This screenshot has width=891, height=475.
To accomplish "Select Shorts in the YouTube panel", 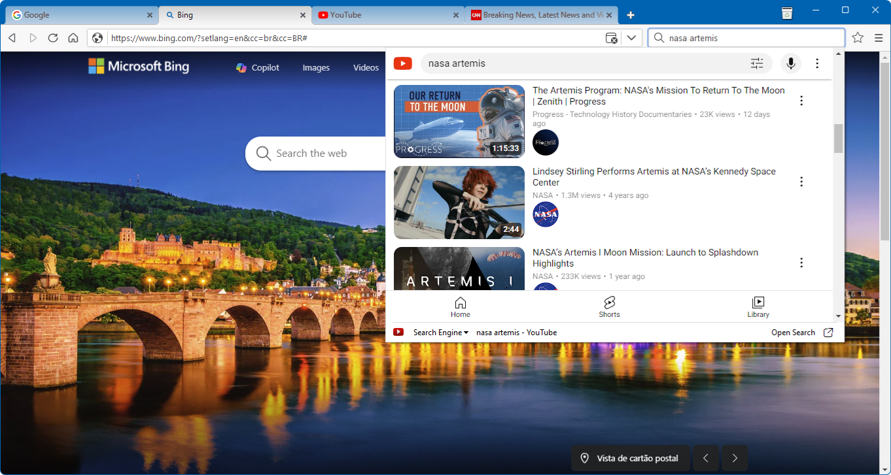I will coord(609,306).
